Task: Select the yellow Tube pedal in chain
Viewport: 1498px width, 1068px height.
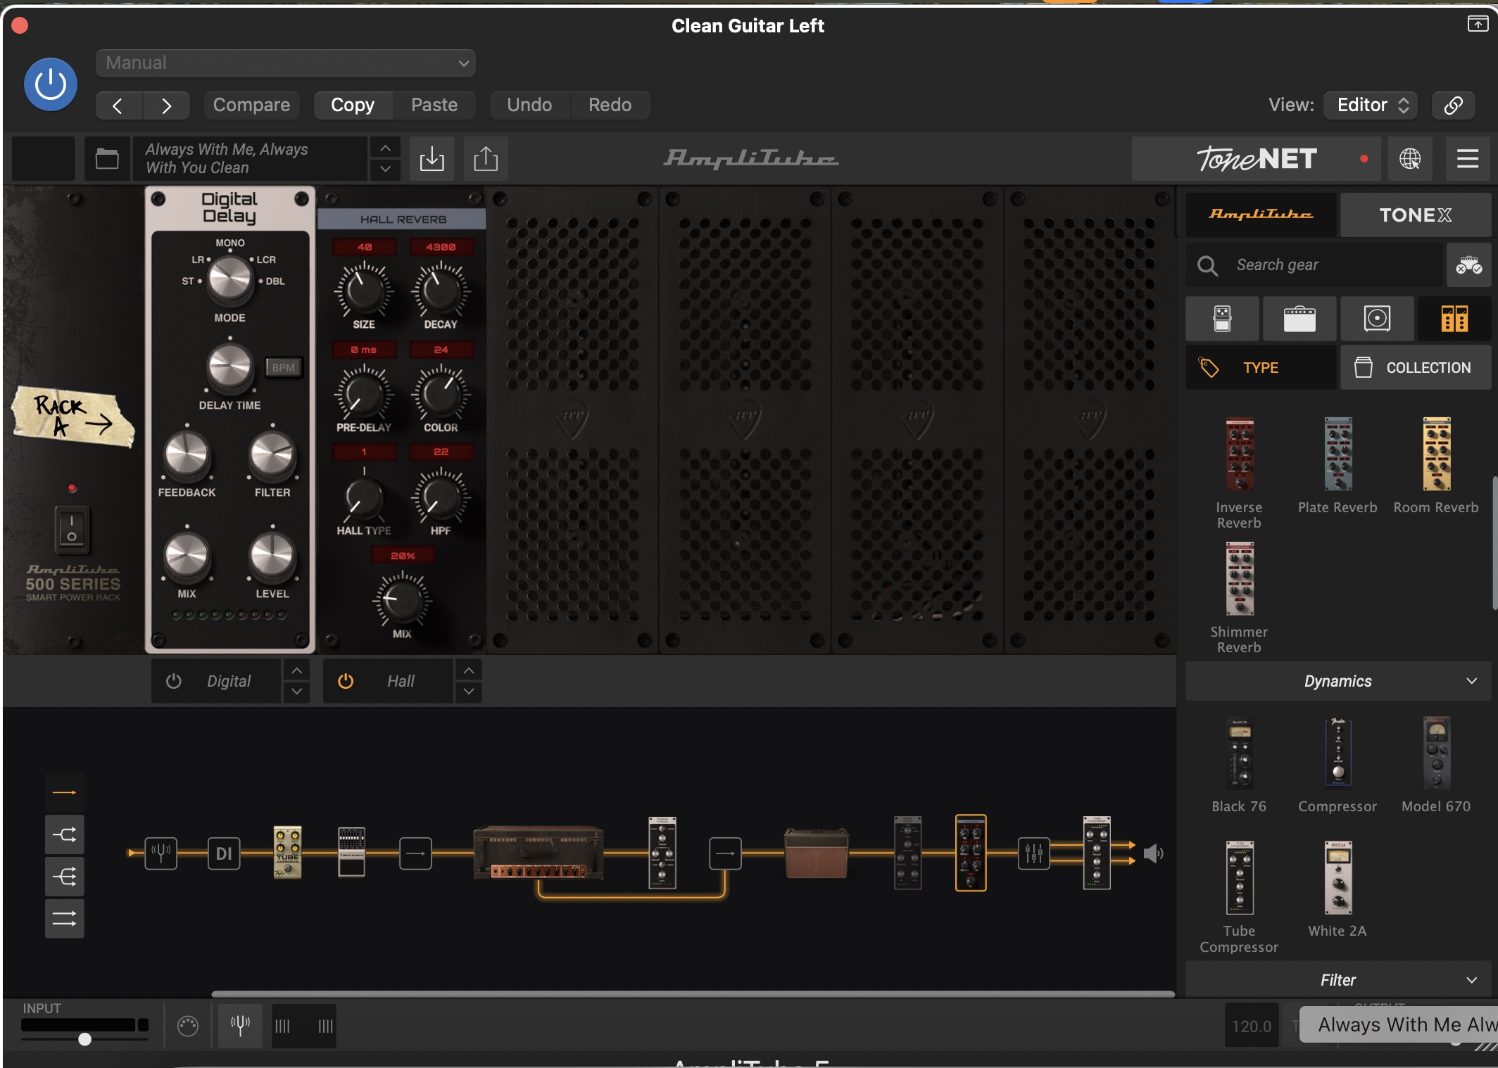Action: [x=287, y=853]
